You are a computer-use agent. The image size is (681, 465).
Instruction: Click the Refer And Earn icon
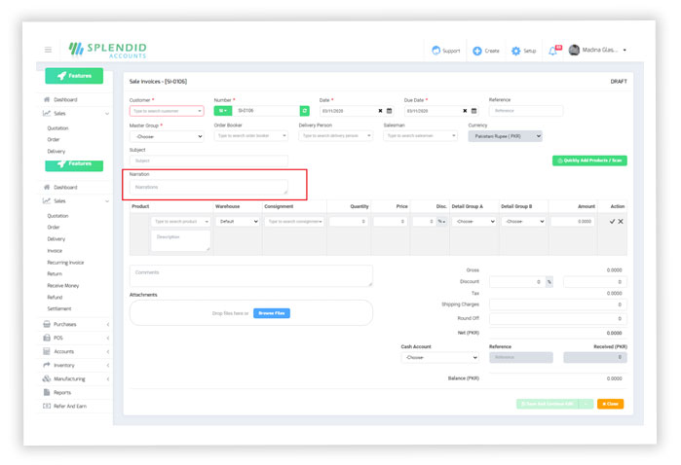pos(47,406)
